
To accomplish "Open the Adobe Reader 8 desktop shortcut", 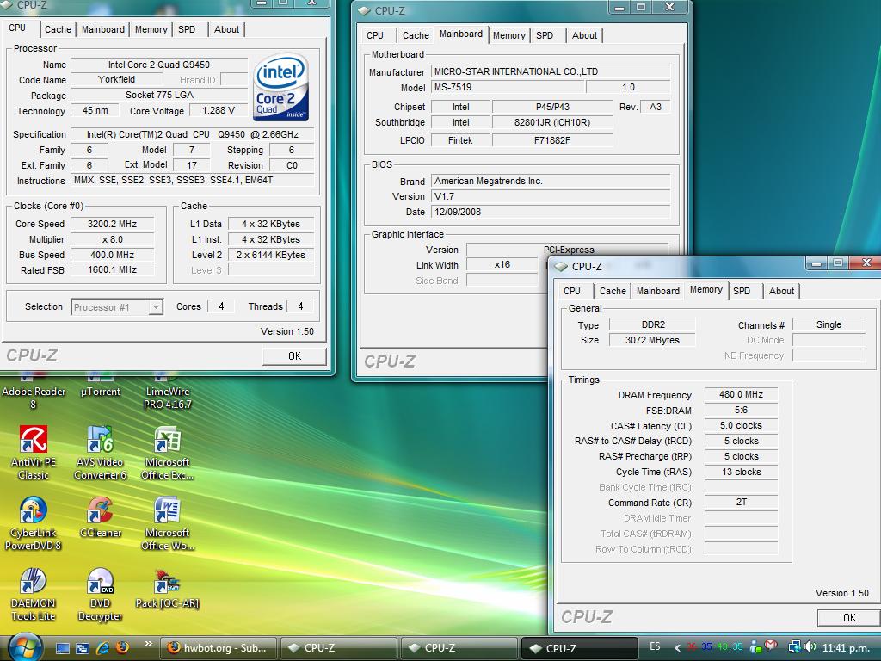I will click(34, 392).
